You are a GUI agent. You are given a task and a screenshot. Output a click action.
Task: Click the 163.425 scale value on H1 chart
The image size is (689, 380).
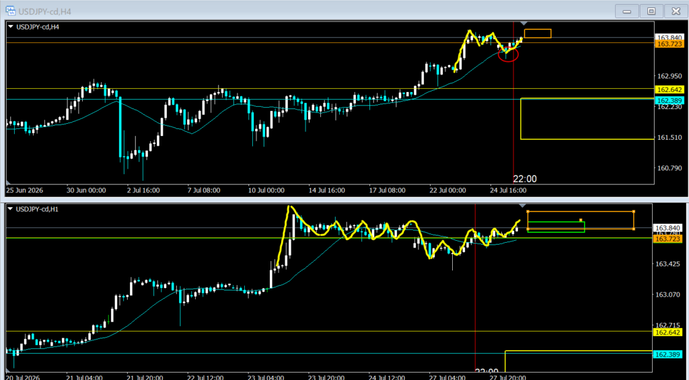[668, 264]
